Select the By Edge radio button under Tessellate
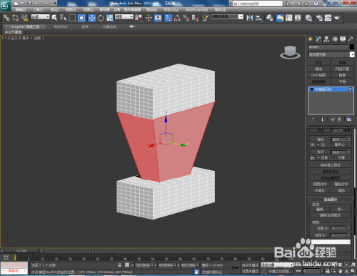The image size is (357, 276). (x=318, y=144)
